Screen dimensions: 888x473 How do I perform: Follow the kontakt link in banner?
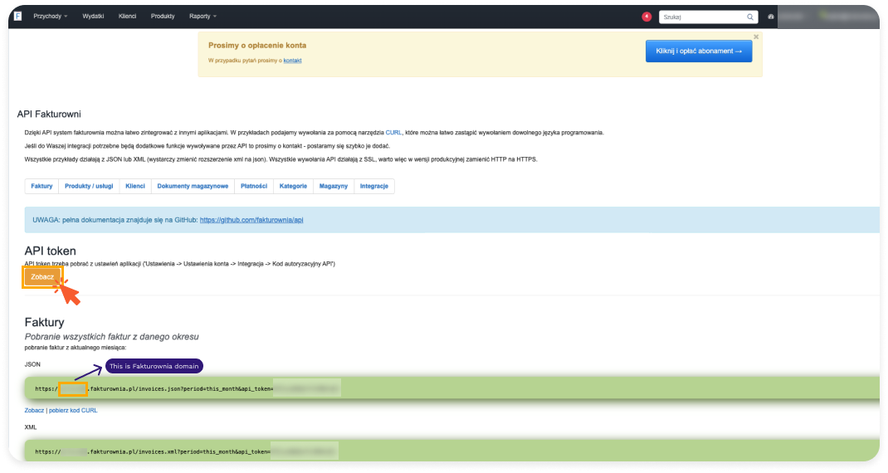pos(292,61)
